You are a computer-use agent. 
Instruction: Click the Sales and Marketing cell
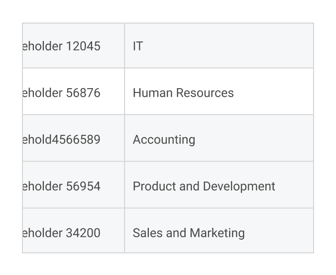pyautogui.click(x=219, y=232)
